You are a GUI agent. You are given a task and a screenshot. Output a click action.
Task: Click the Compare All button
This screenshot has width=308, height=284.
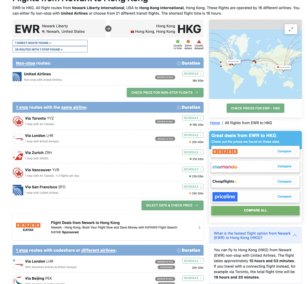point(255,210)
